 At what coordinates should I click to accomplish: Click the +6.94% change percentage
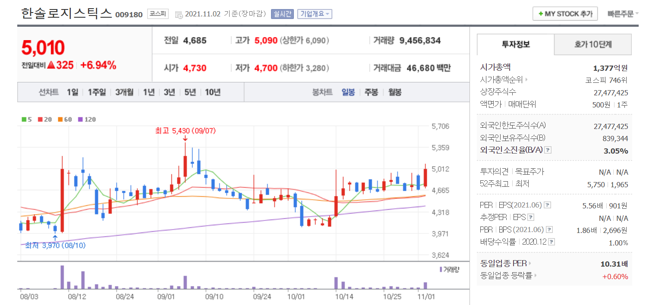(x=98, y=65)
